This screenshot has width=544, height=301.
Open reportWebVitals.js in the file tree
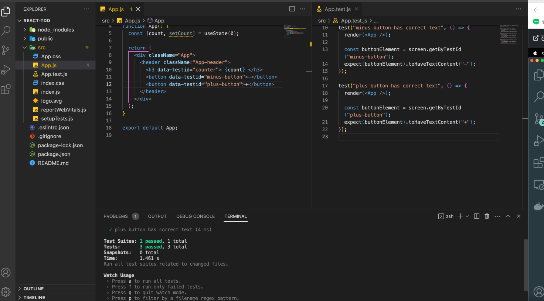point(55,110)
